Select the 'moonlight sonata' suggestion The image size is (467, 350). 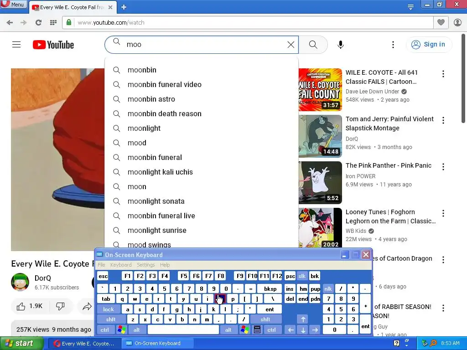tap(202, 201)
